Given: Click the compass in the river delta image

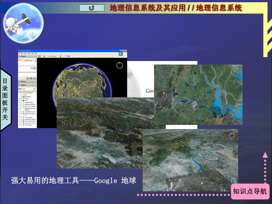Looking at the screenshot, I should [235, 71].
